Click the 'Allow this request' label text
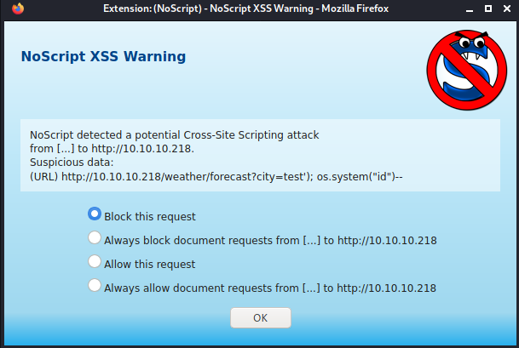Screen dimensions: 519x348 click(150, 265)
